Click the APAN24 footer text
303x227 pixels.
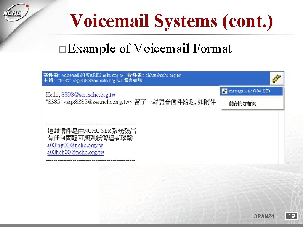(264, 216)
